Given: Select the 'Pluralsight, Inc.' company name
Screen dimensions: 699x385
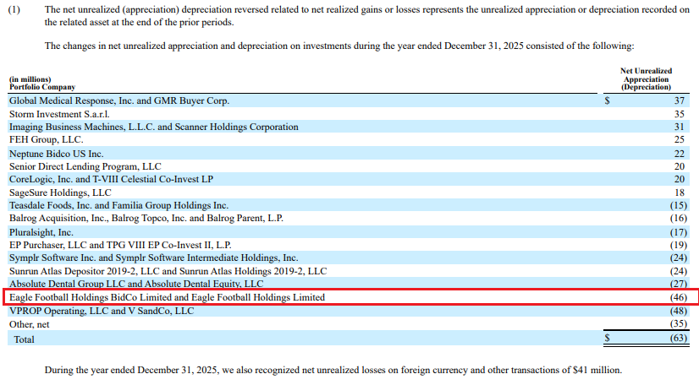Looking at the screenshot, I should [x=41, y=232].
